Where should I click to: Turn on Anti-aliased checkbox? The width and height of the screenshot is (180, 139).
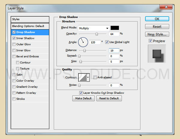(x=95, y=77)
